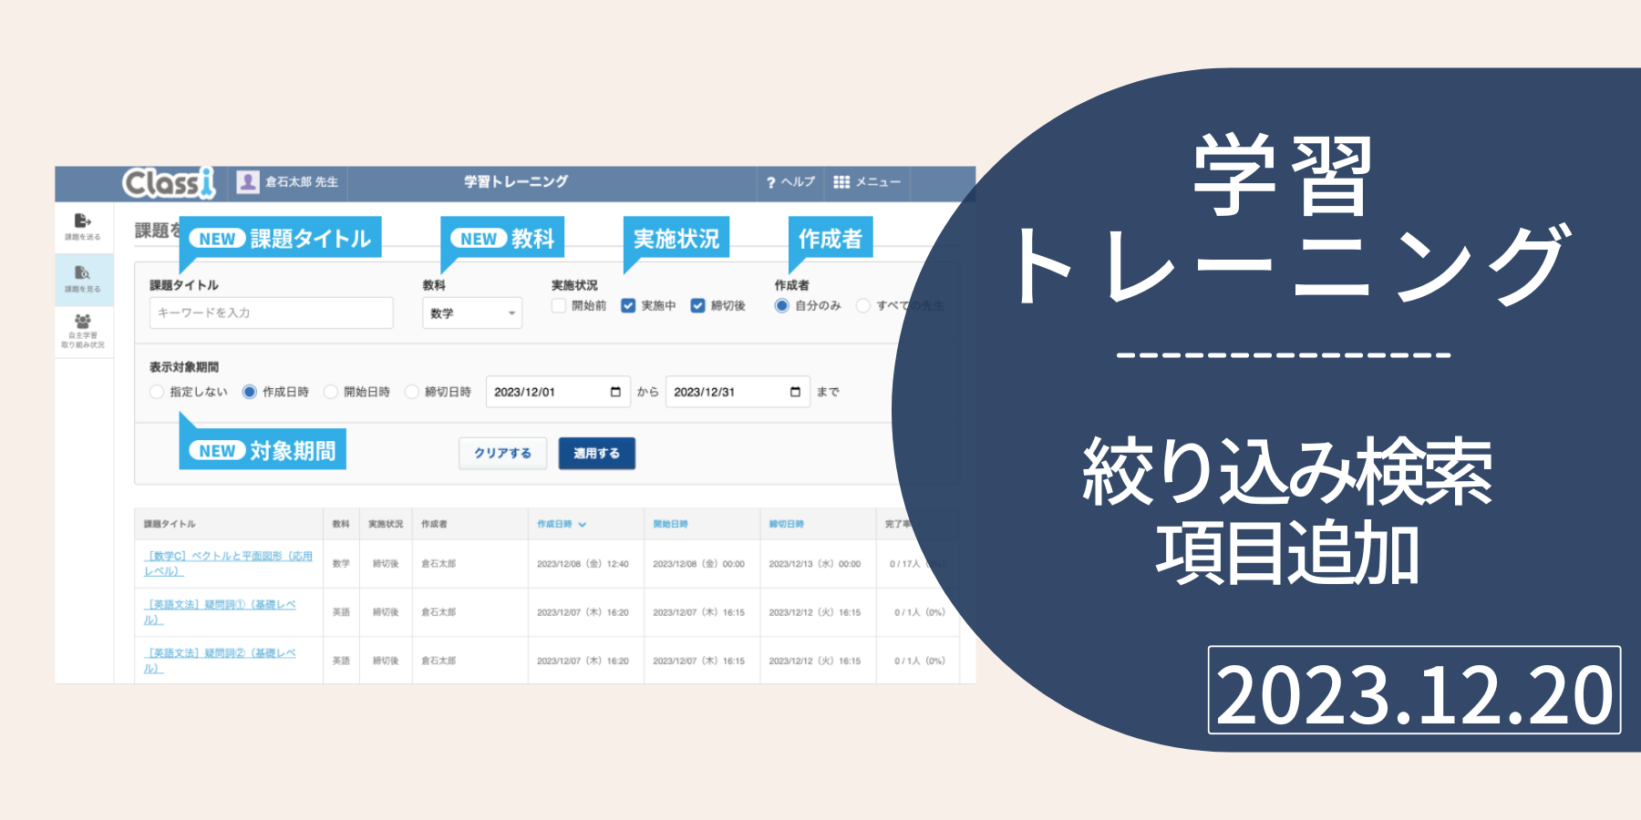
Task: Open the [数学C] ベクトルと平面図形 assignment link
Action: click(x=228, y=563)
